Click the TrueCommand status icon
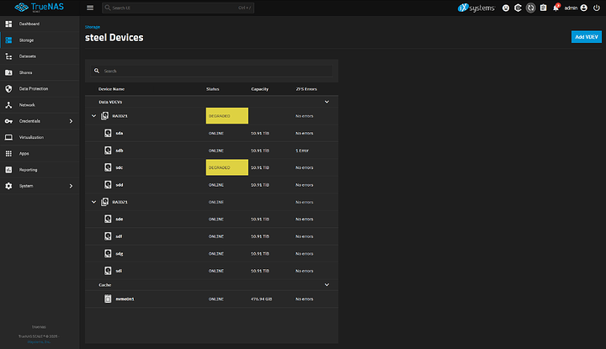Screen dimensions: 606x349 [518, 8]
